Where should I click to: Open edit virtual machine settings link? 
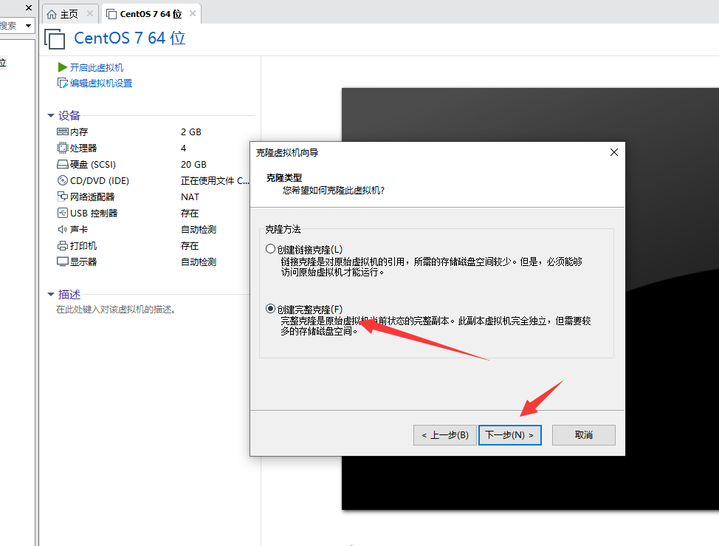pos(101,83)
